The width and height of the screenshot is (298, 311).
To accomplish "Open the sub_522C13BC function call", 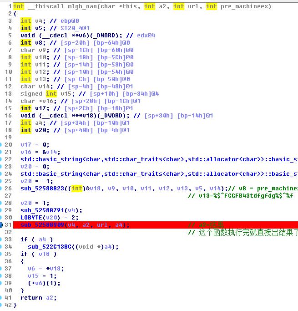I will (x=50, y=247).
